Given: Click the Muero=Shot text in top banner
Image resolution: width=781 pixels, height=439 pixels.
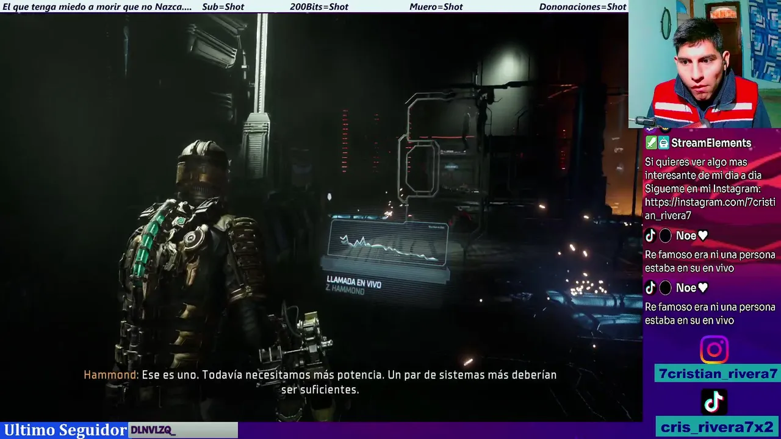Looking at the screenshot, I should [436, 7].
